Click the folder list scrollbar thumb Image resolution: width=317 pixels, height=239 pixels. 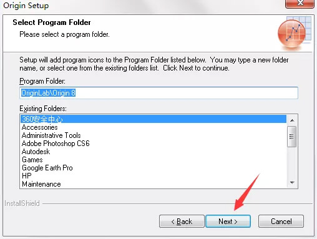pyautogui.click(x=291, y=137)
